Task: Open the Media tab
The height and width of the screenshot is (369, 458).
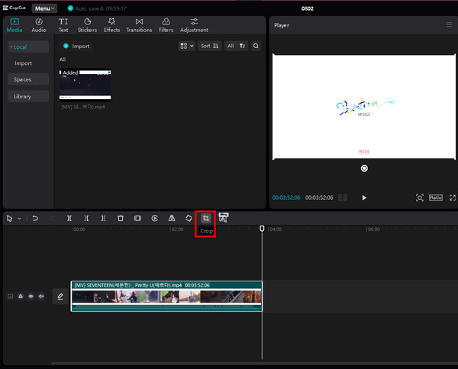Action: pos(15,25)
